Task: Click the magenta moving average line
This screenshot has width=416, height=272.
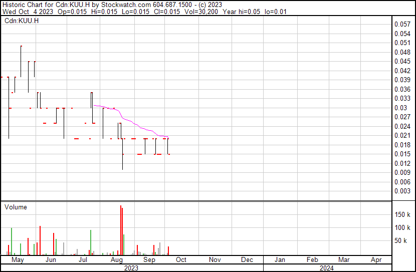Action: [x=131, y=122]
